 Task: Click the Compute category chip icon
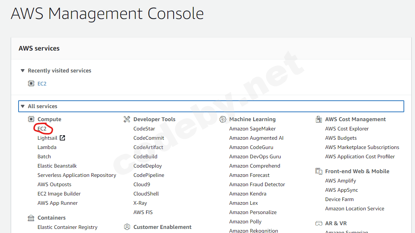pos(31,119)
